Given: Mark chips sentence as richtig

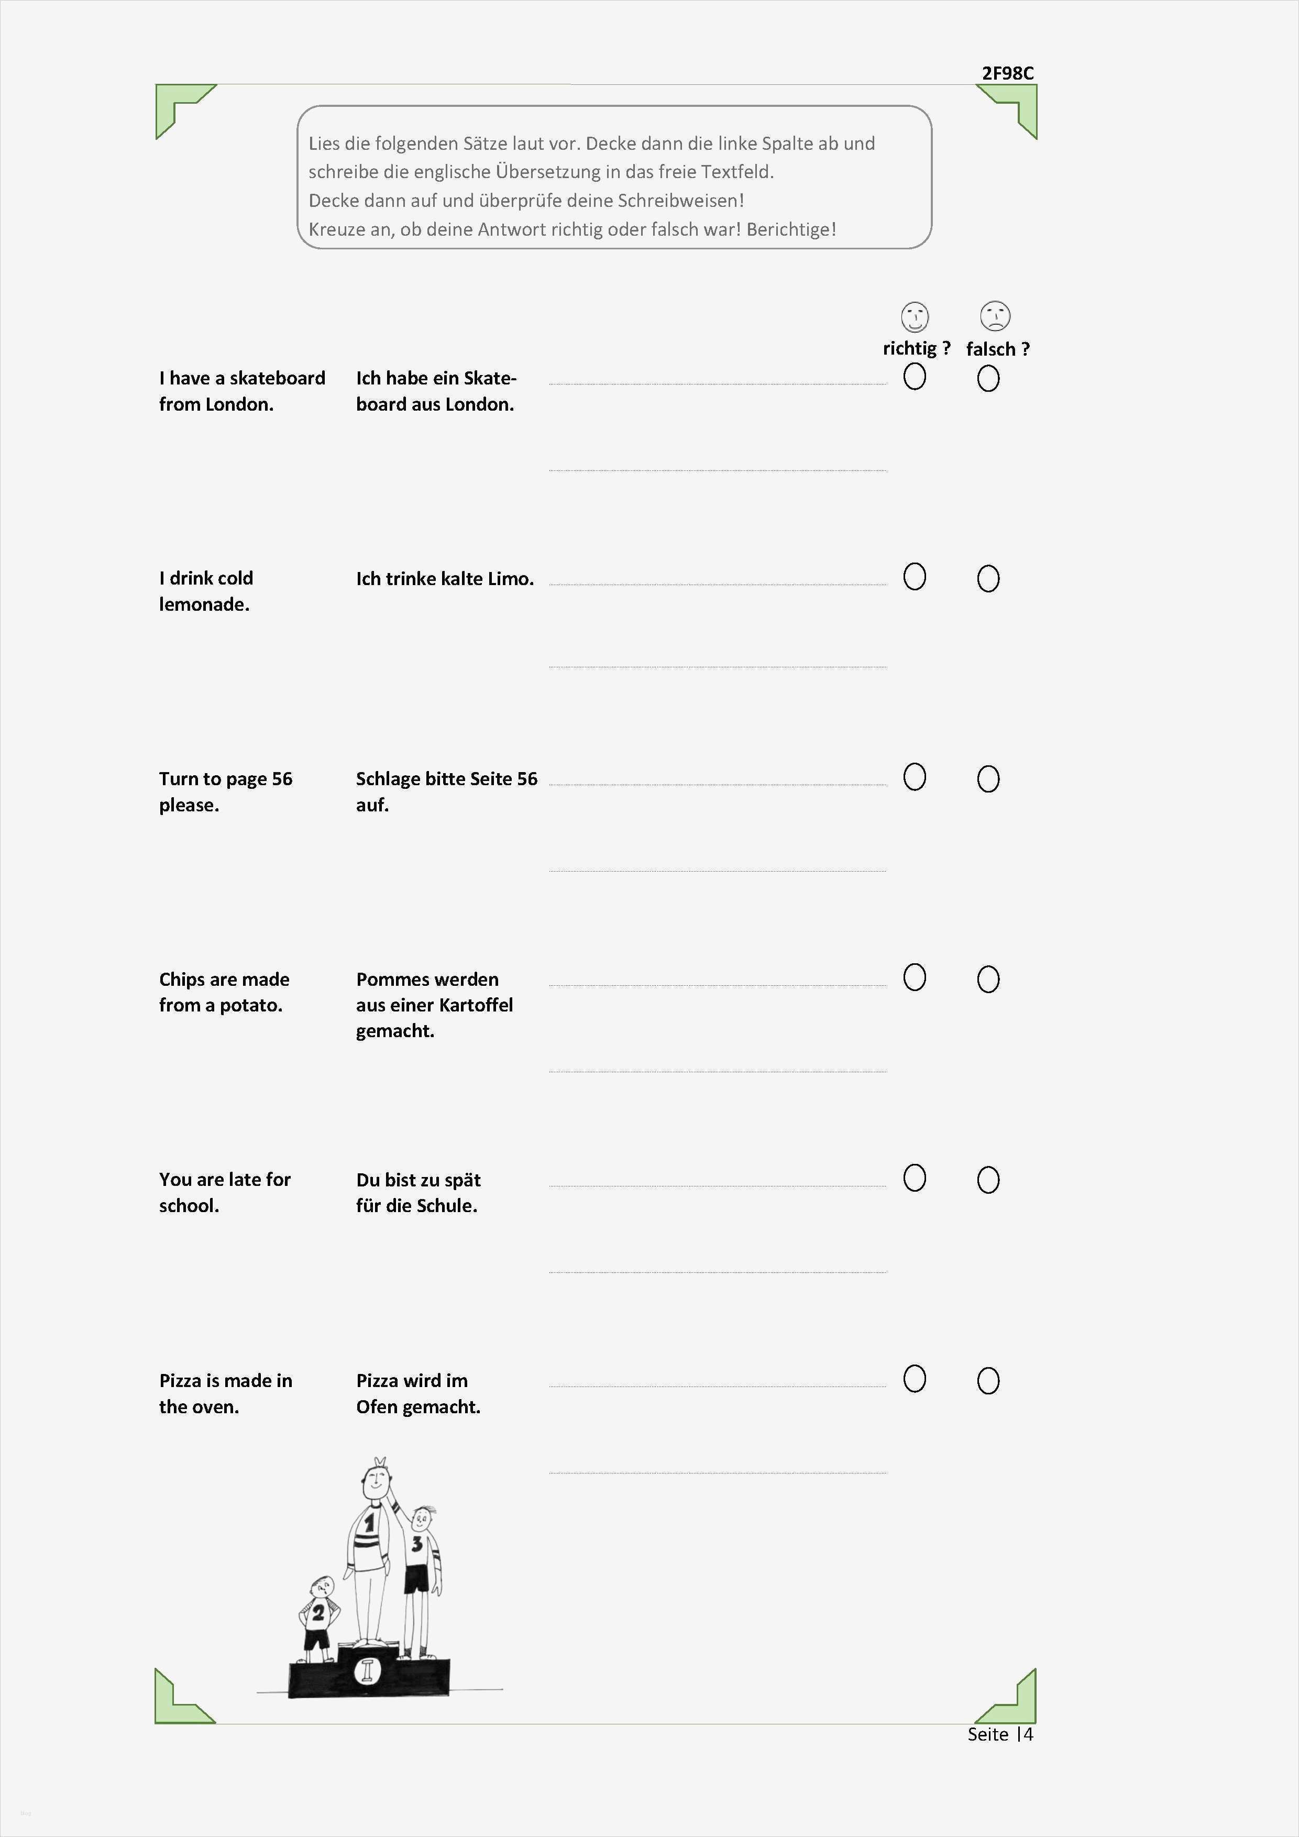Looking at the screenshot, I should coord(914,978).
